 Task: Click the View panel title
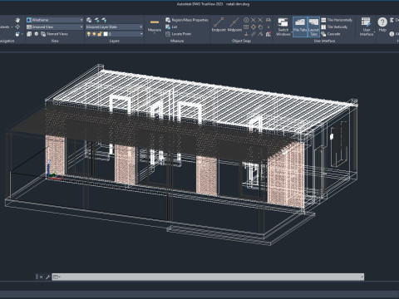point(55,41)
